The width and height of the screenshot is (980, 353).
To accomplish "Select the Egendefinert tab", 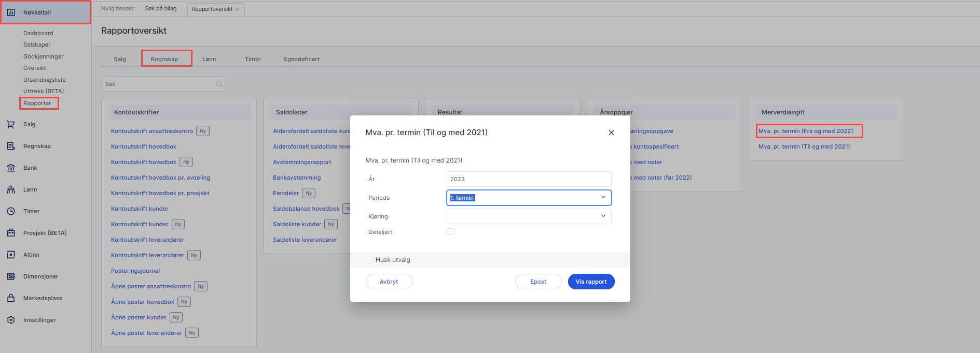I will click(301, 59).
